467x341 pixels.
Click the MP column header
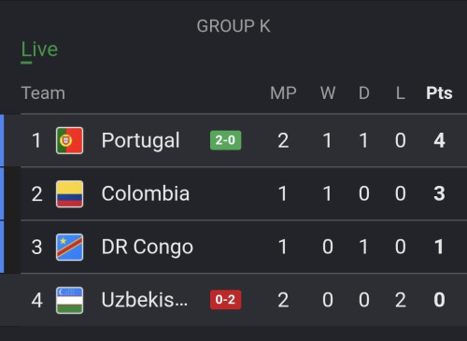(x=283, y=92)
